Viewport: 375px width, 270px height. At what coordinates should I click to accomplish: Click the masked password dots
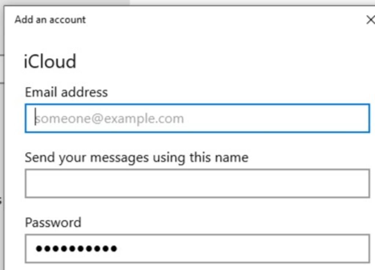click(x=76, y=249)
